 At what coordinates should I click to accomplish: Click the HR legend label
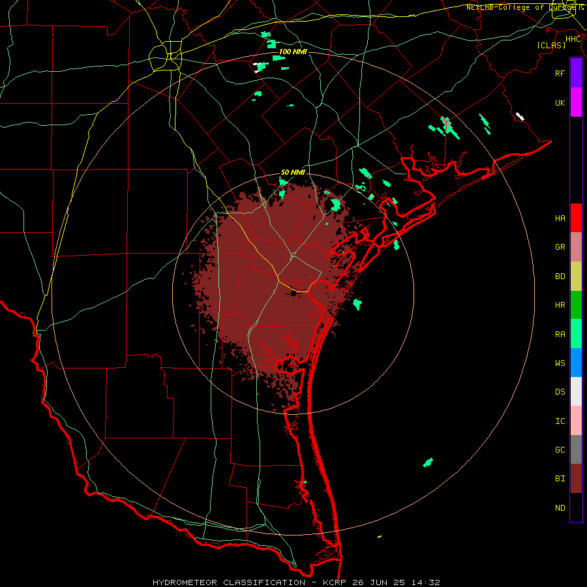point(560,305)
